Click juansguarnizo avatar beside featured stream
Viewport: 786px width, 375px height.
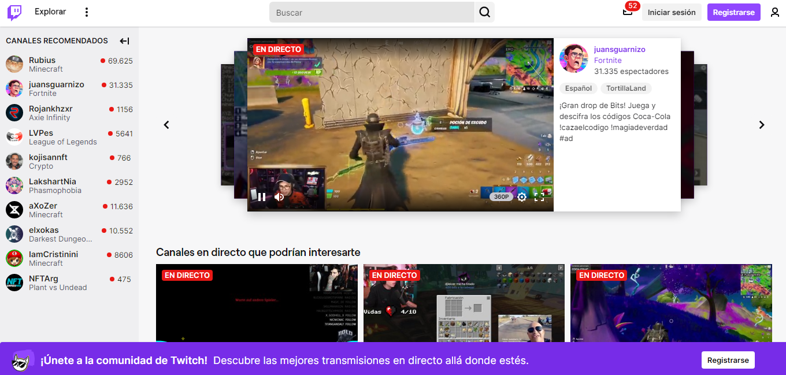coord(574,58)
